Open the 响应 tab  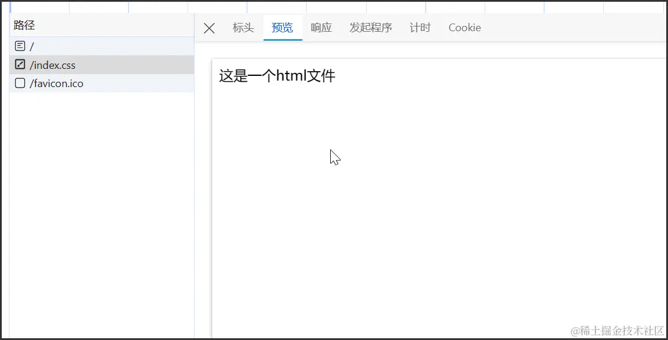[321, 28]
